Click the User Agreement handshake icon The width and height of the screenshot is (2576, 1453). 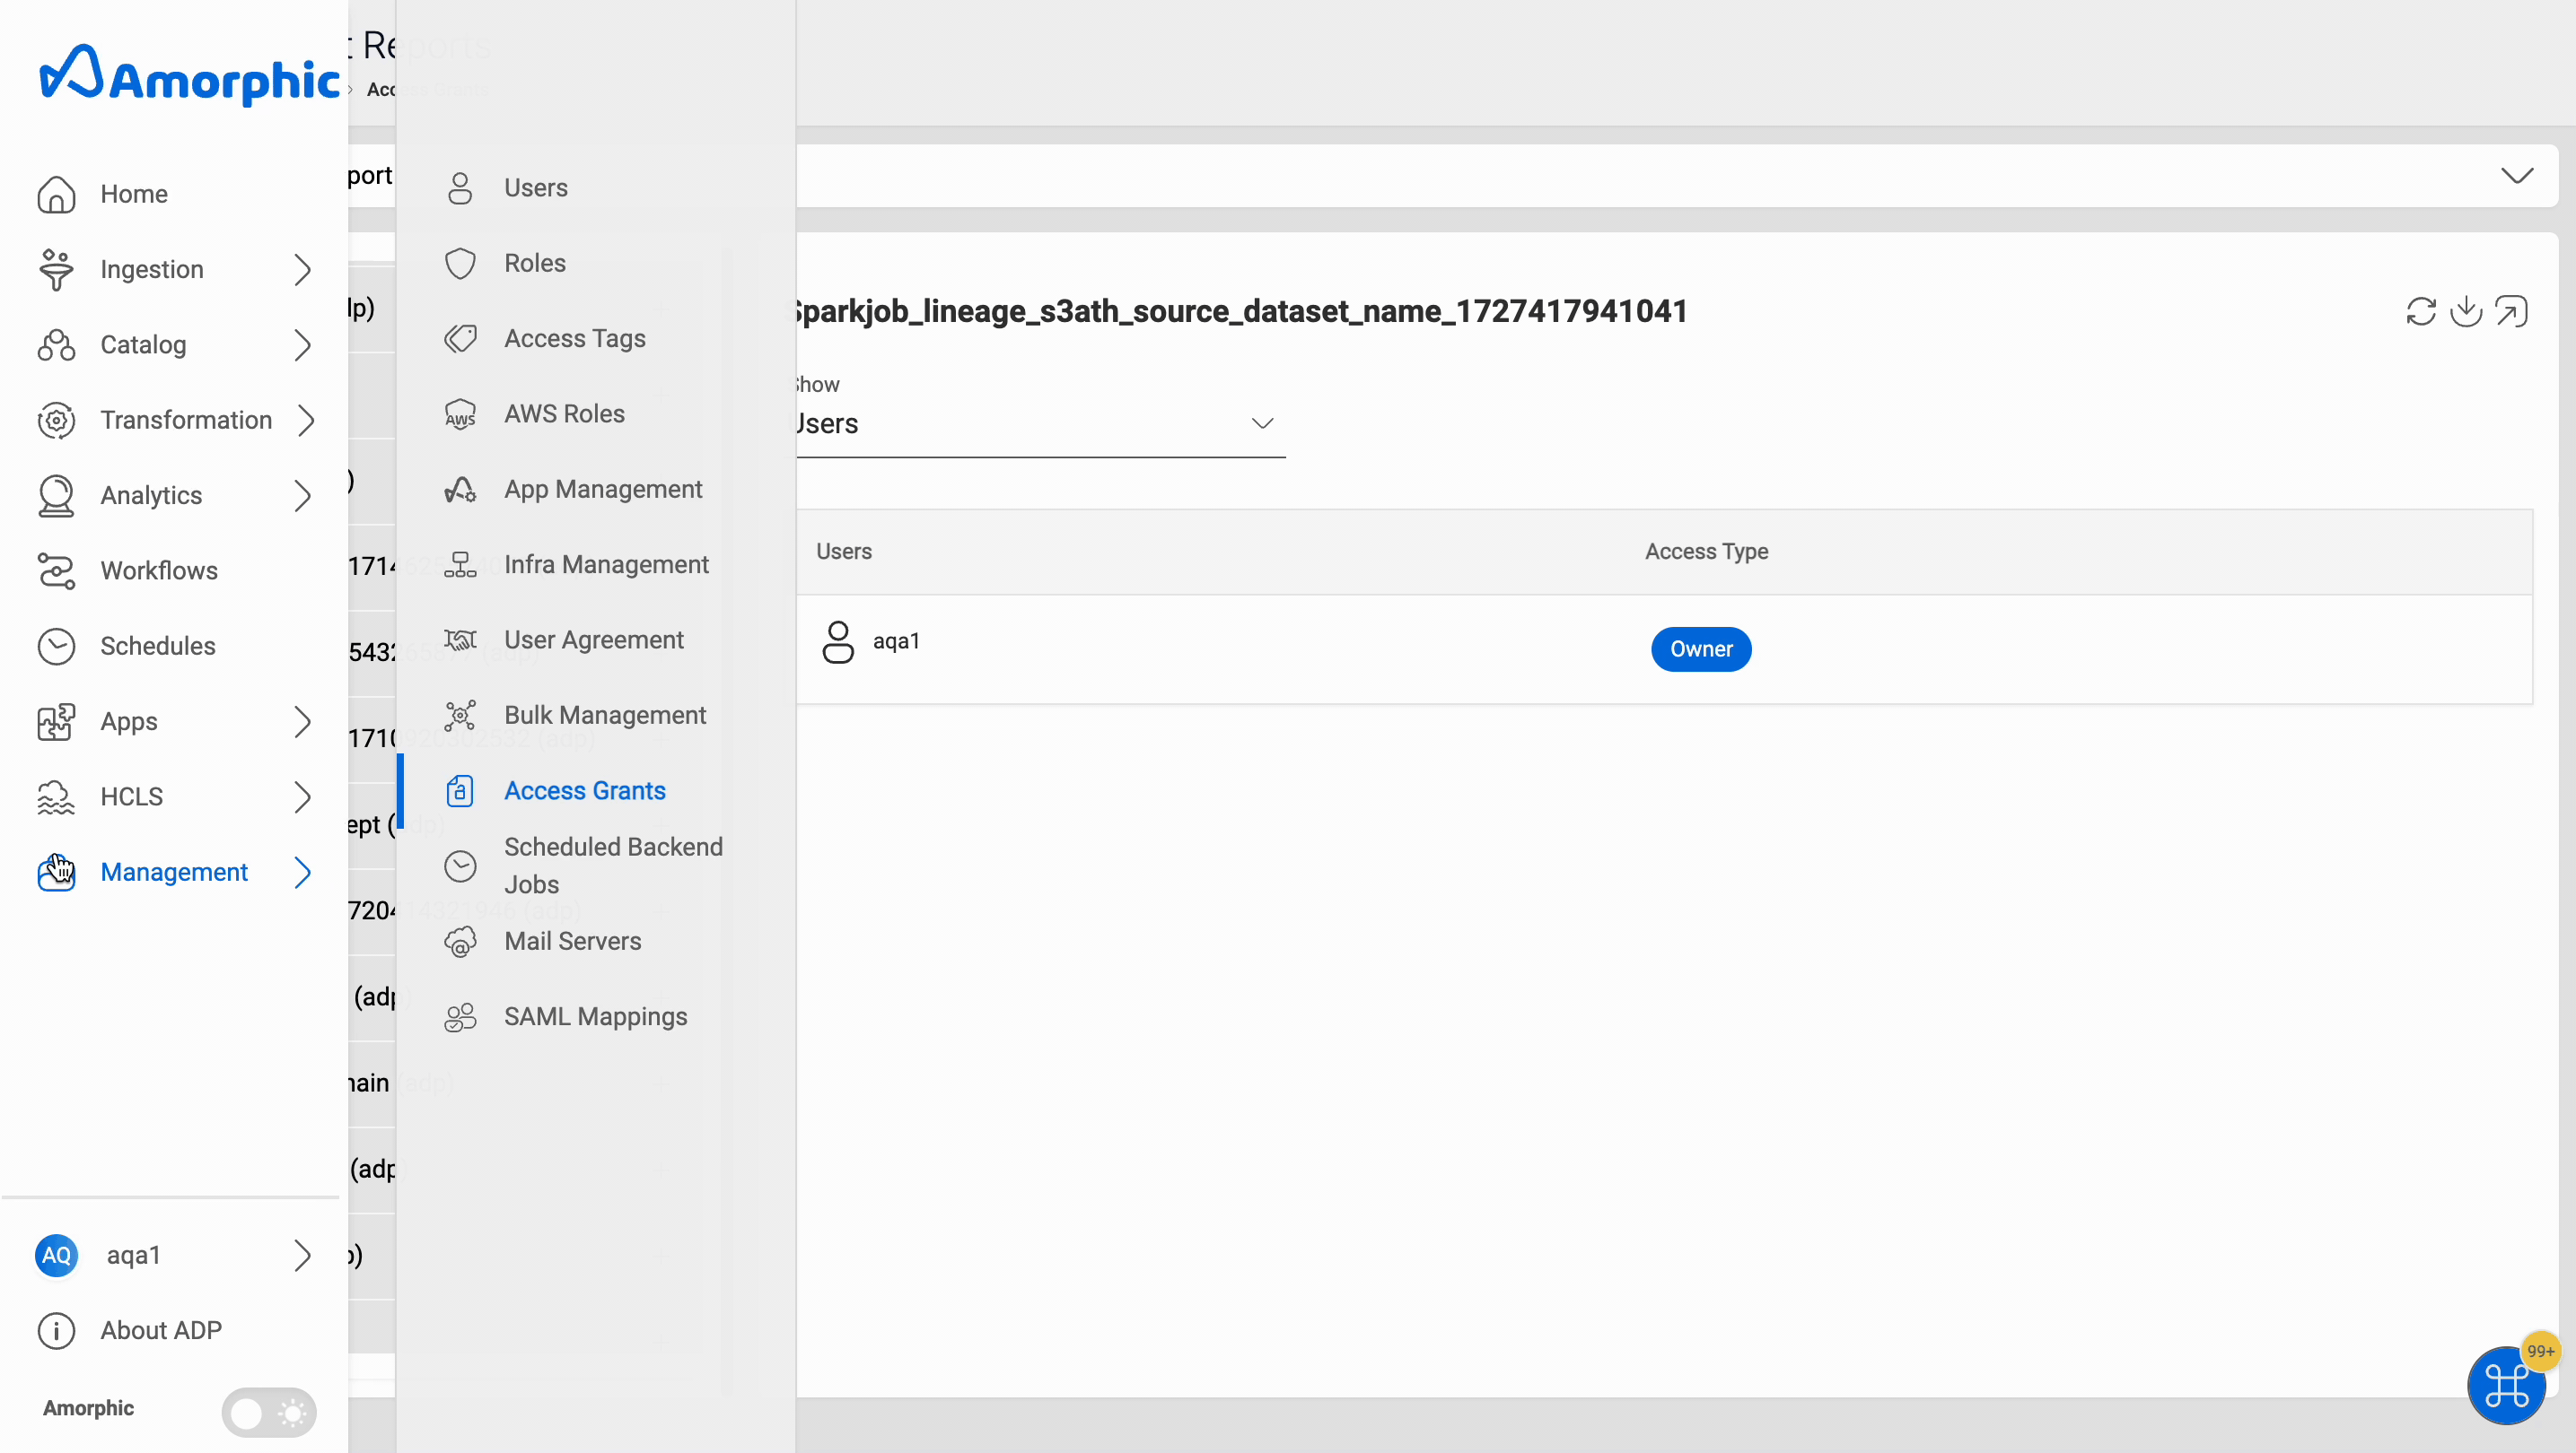point(460,639)
